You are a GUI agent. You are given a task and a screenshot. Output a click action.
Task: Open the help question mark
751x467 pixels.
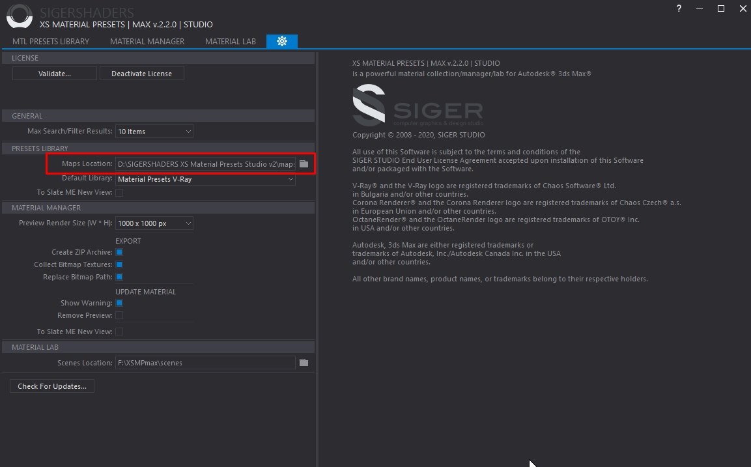[x=679, y=8]
